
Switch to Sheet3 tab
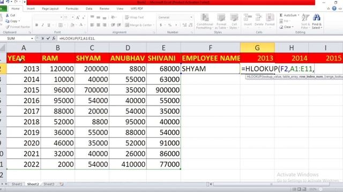coord(49,184)
